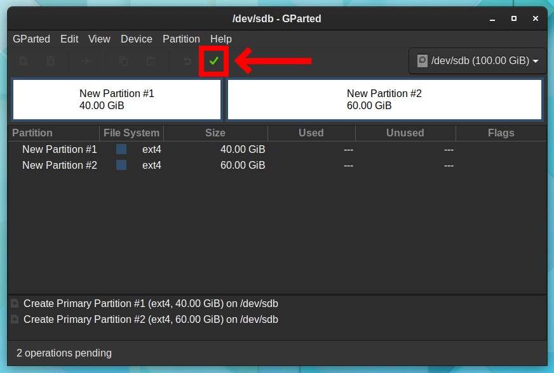
Task: Click the 40.00 GiB size cell in the table
Action: (x=243, y=149)
